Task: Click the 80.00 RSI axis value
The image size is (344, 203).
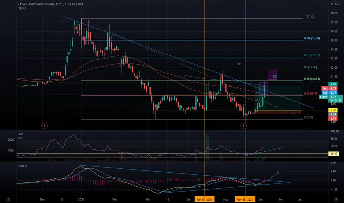Action: (334, 139)
